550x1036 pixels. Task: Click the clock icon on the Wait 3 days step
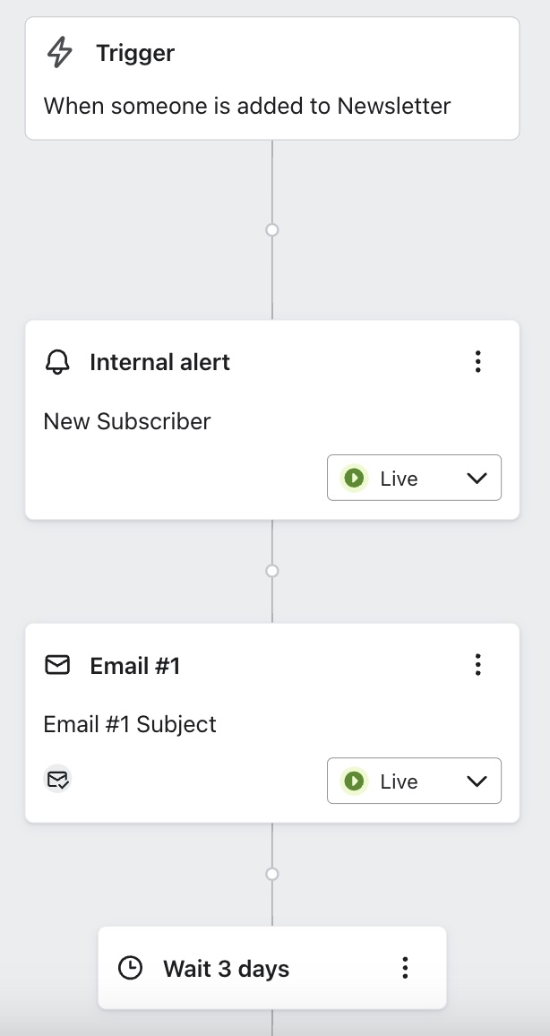point(131,968)
